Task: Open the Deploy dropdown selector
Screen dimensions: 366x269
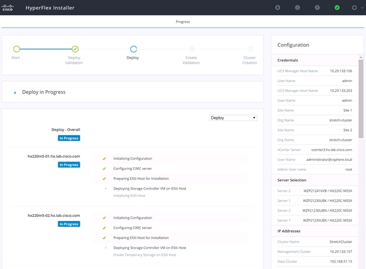Action: pyautogui.click(x=233, y=118)
